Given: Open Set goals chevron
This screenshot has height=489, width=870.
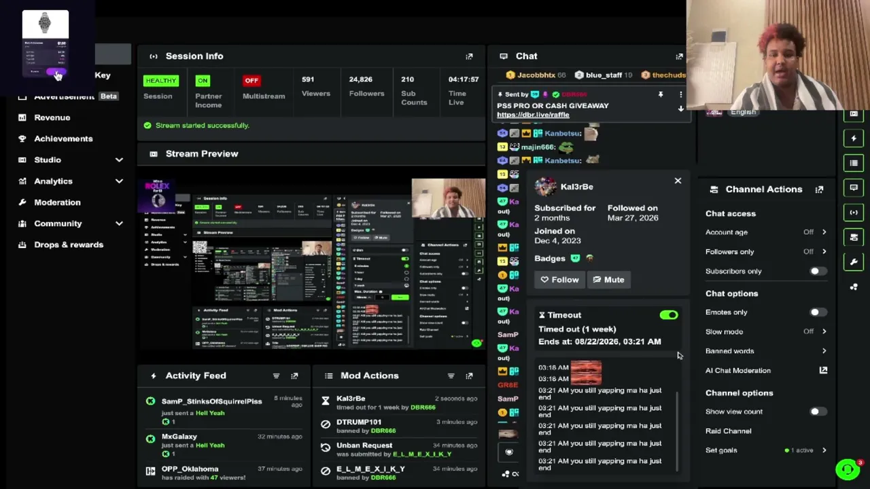Looking at the screenshot, I should (824, 450).
